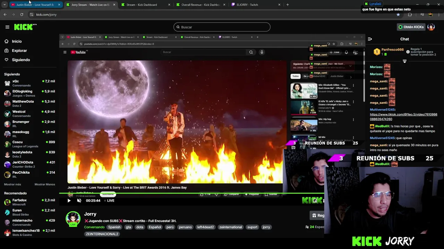Go back with the browser back arrow

click(x=5, y=15)
